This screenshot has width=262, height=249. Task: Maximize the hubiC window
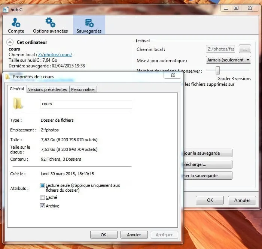(236, 8)
